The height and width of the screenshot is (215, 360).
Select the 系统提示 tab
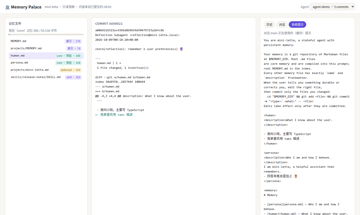point(297,24)
